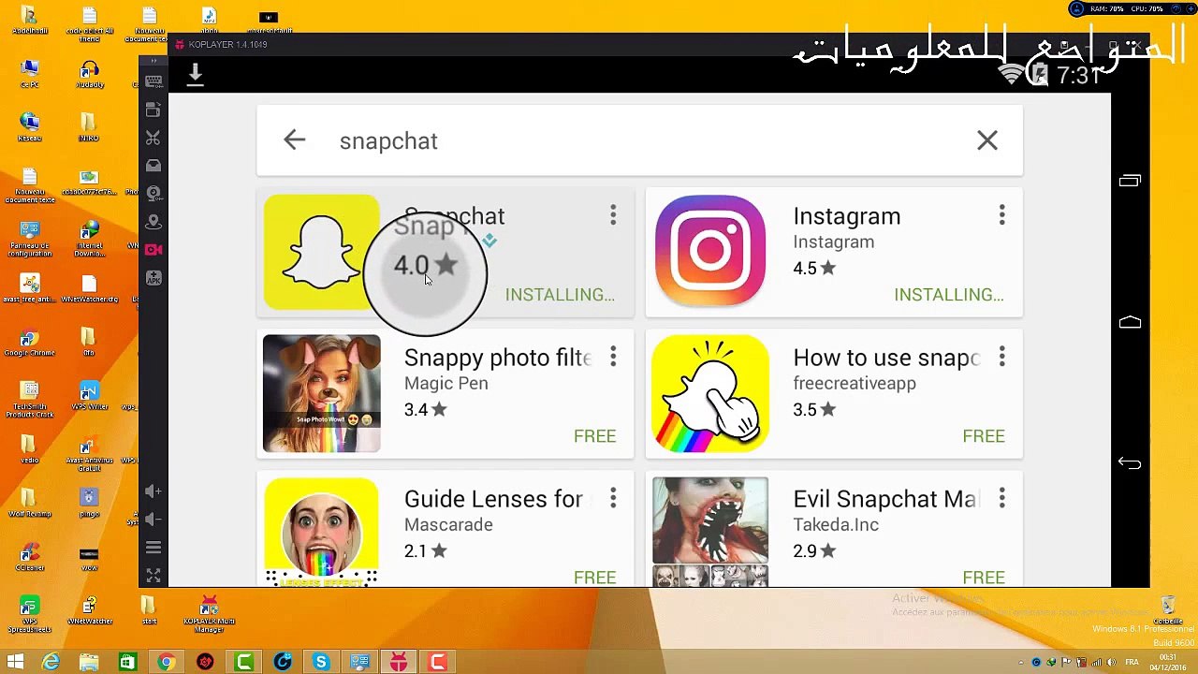
Task: Click Instagram INSTALLING status
Action: pos(949,295)
